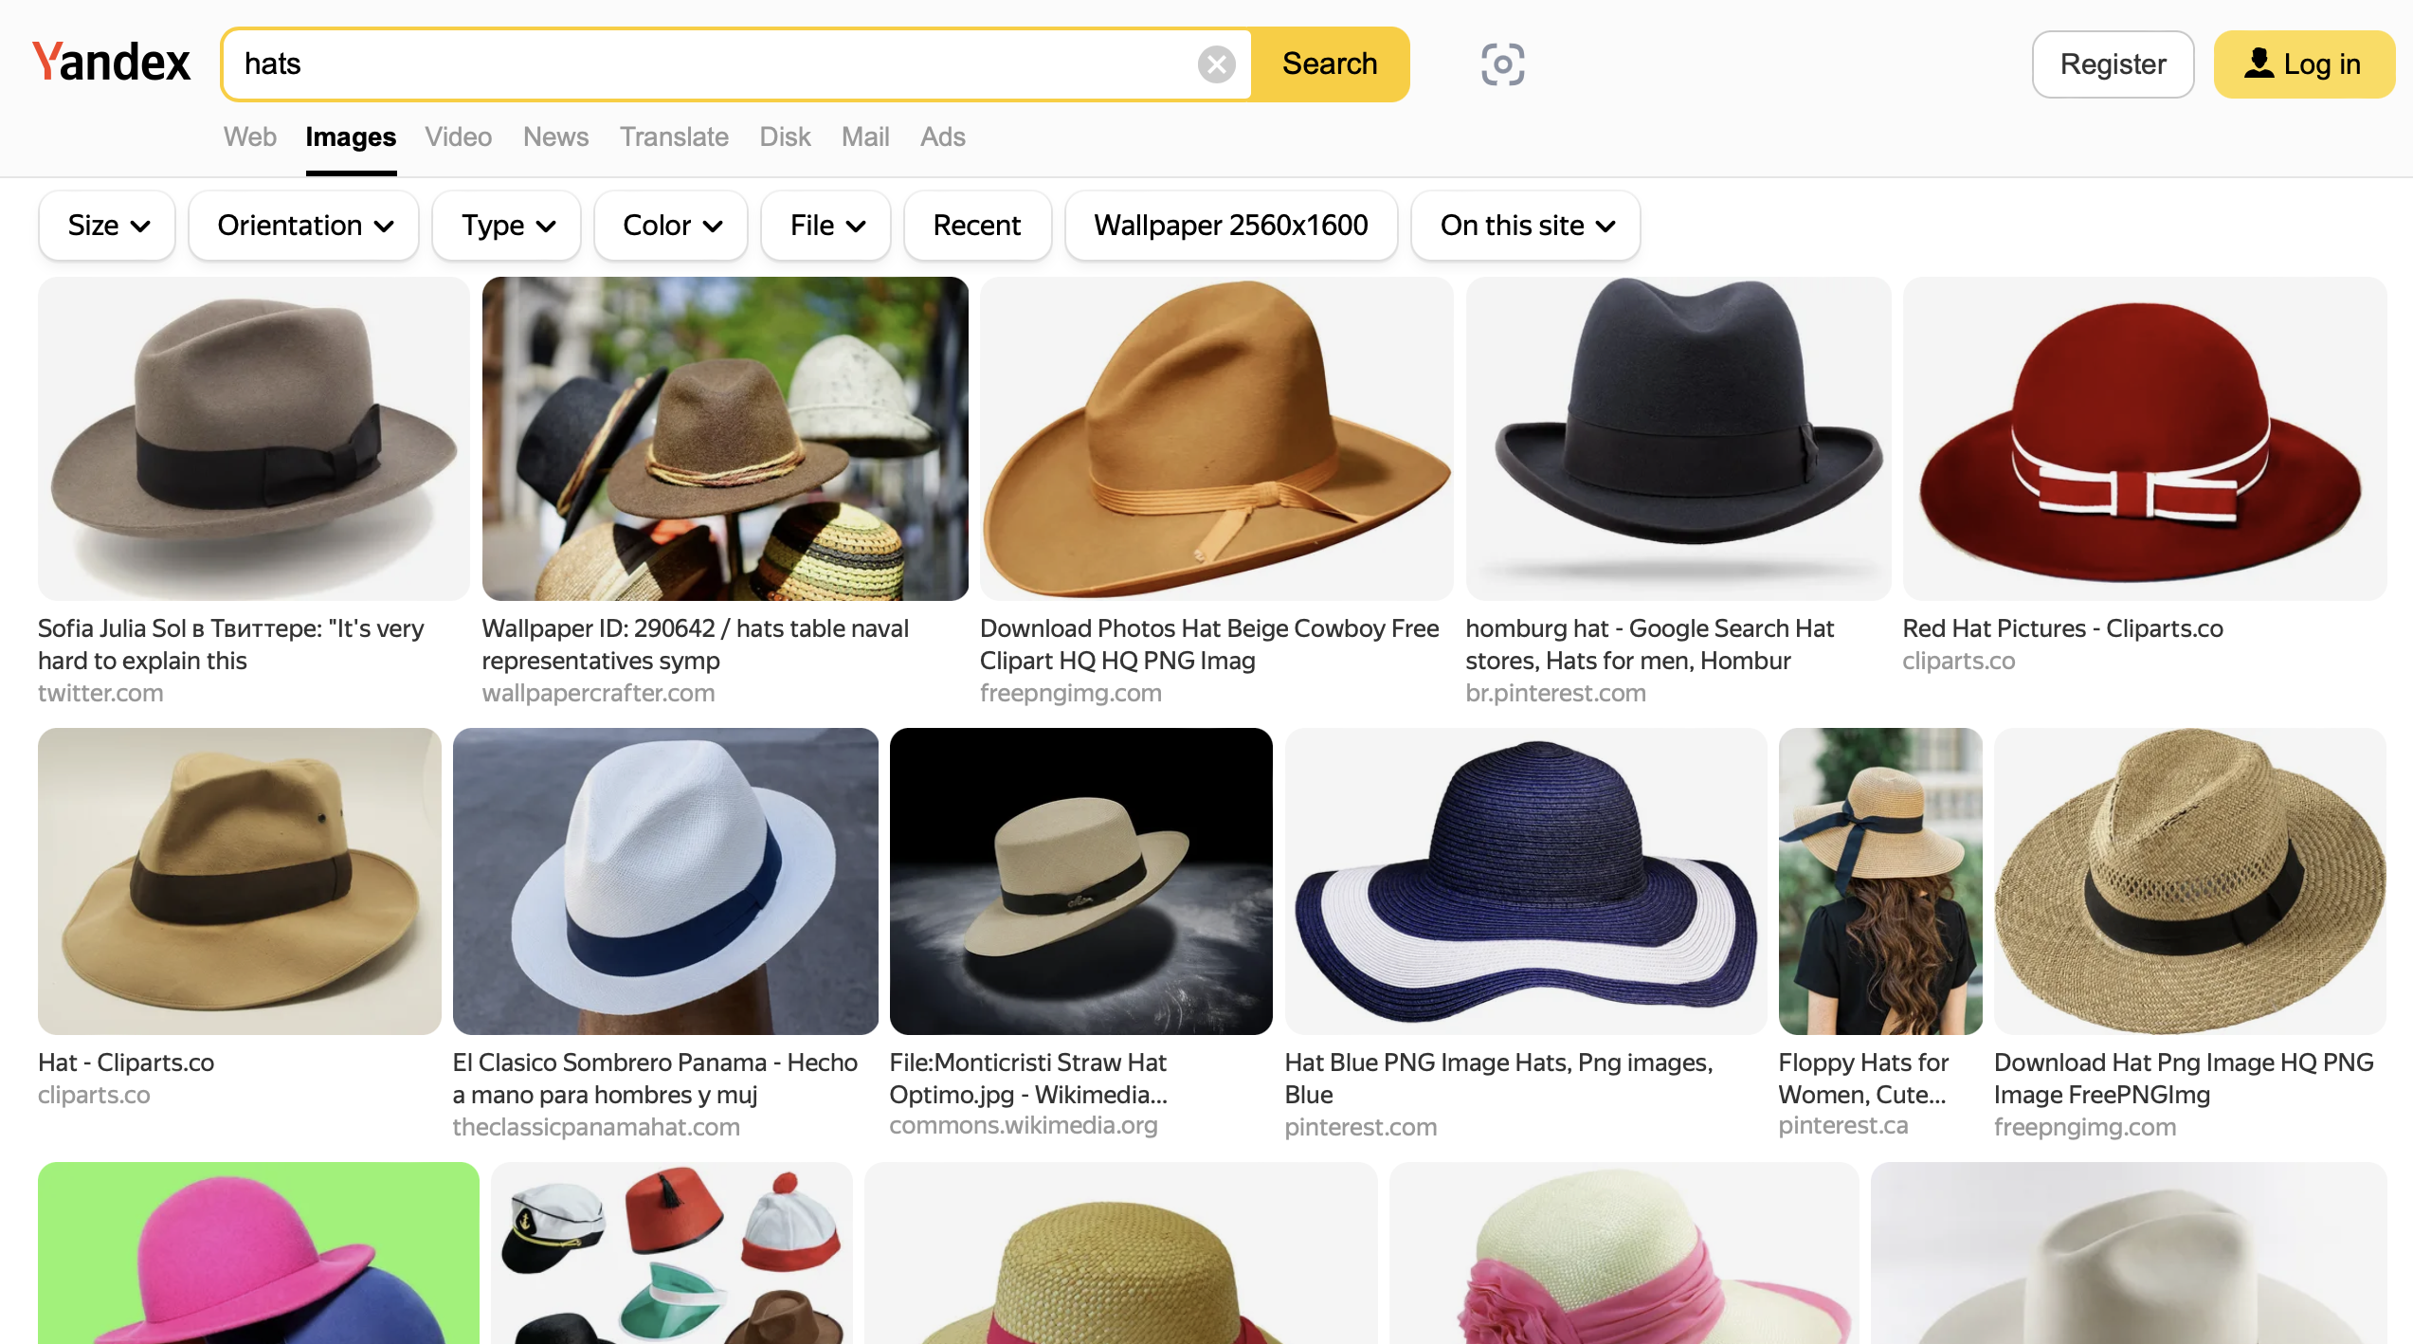Viewport: 2413px width, 1344px height.
Task: Click the Hat - Cliparts.co caption
Action: click(x=126, y=1062)
